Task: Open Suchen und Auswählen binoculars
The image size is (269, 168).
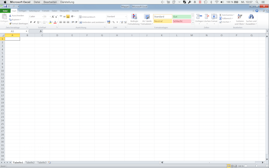Action: tap(251, 19)
